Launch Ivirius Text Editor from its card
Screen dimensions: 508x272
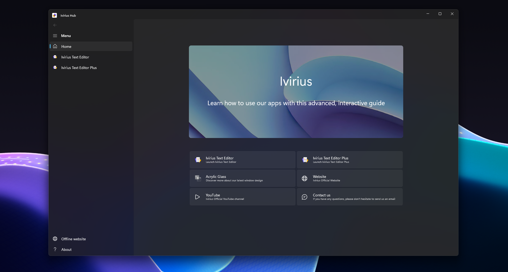[x=242, y=160]
